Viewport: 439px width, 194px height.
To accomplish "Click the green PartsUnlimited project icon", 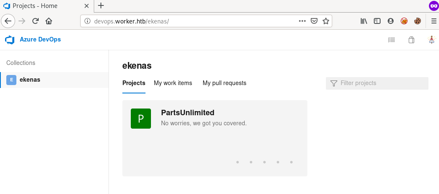I will click(x=141, y=119).
